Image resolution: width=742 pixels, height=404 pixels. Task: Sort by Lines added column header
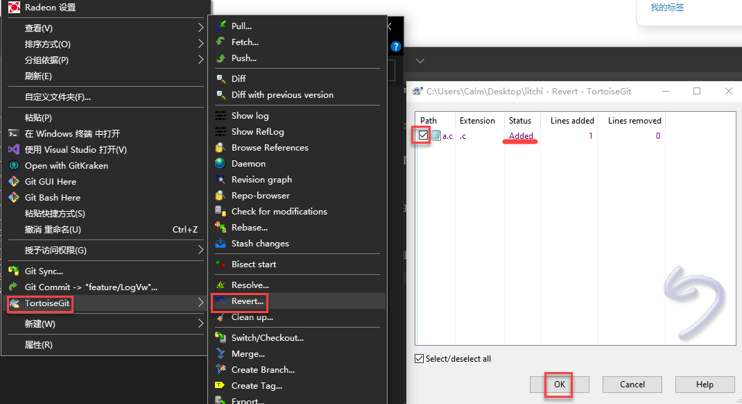pyautogui.click(x=569, y=120)
